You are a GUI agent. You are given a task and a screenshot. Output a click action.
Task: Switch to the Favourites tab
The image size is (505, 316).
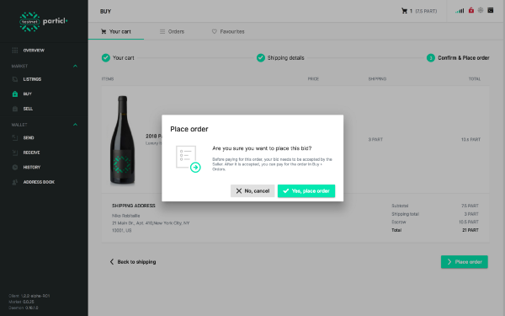click(228, 32)
